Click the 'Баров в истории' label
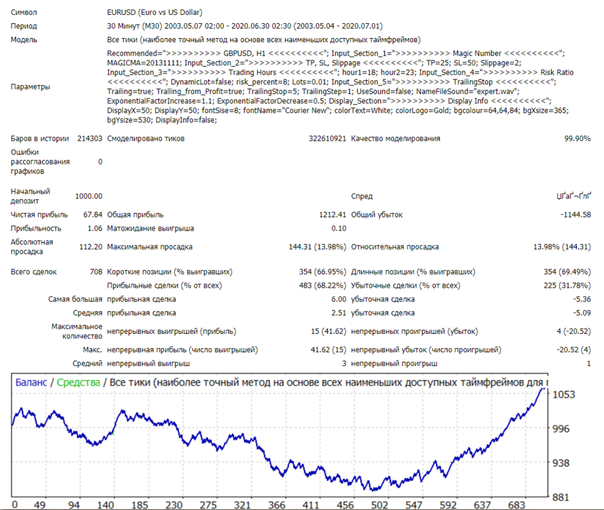The width and height of the screenshot is (604, 510). click(39, 139)
